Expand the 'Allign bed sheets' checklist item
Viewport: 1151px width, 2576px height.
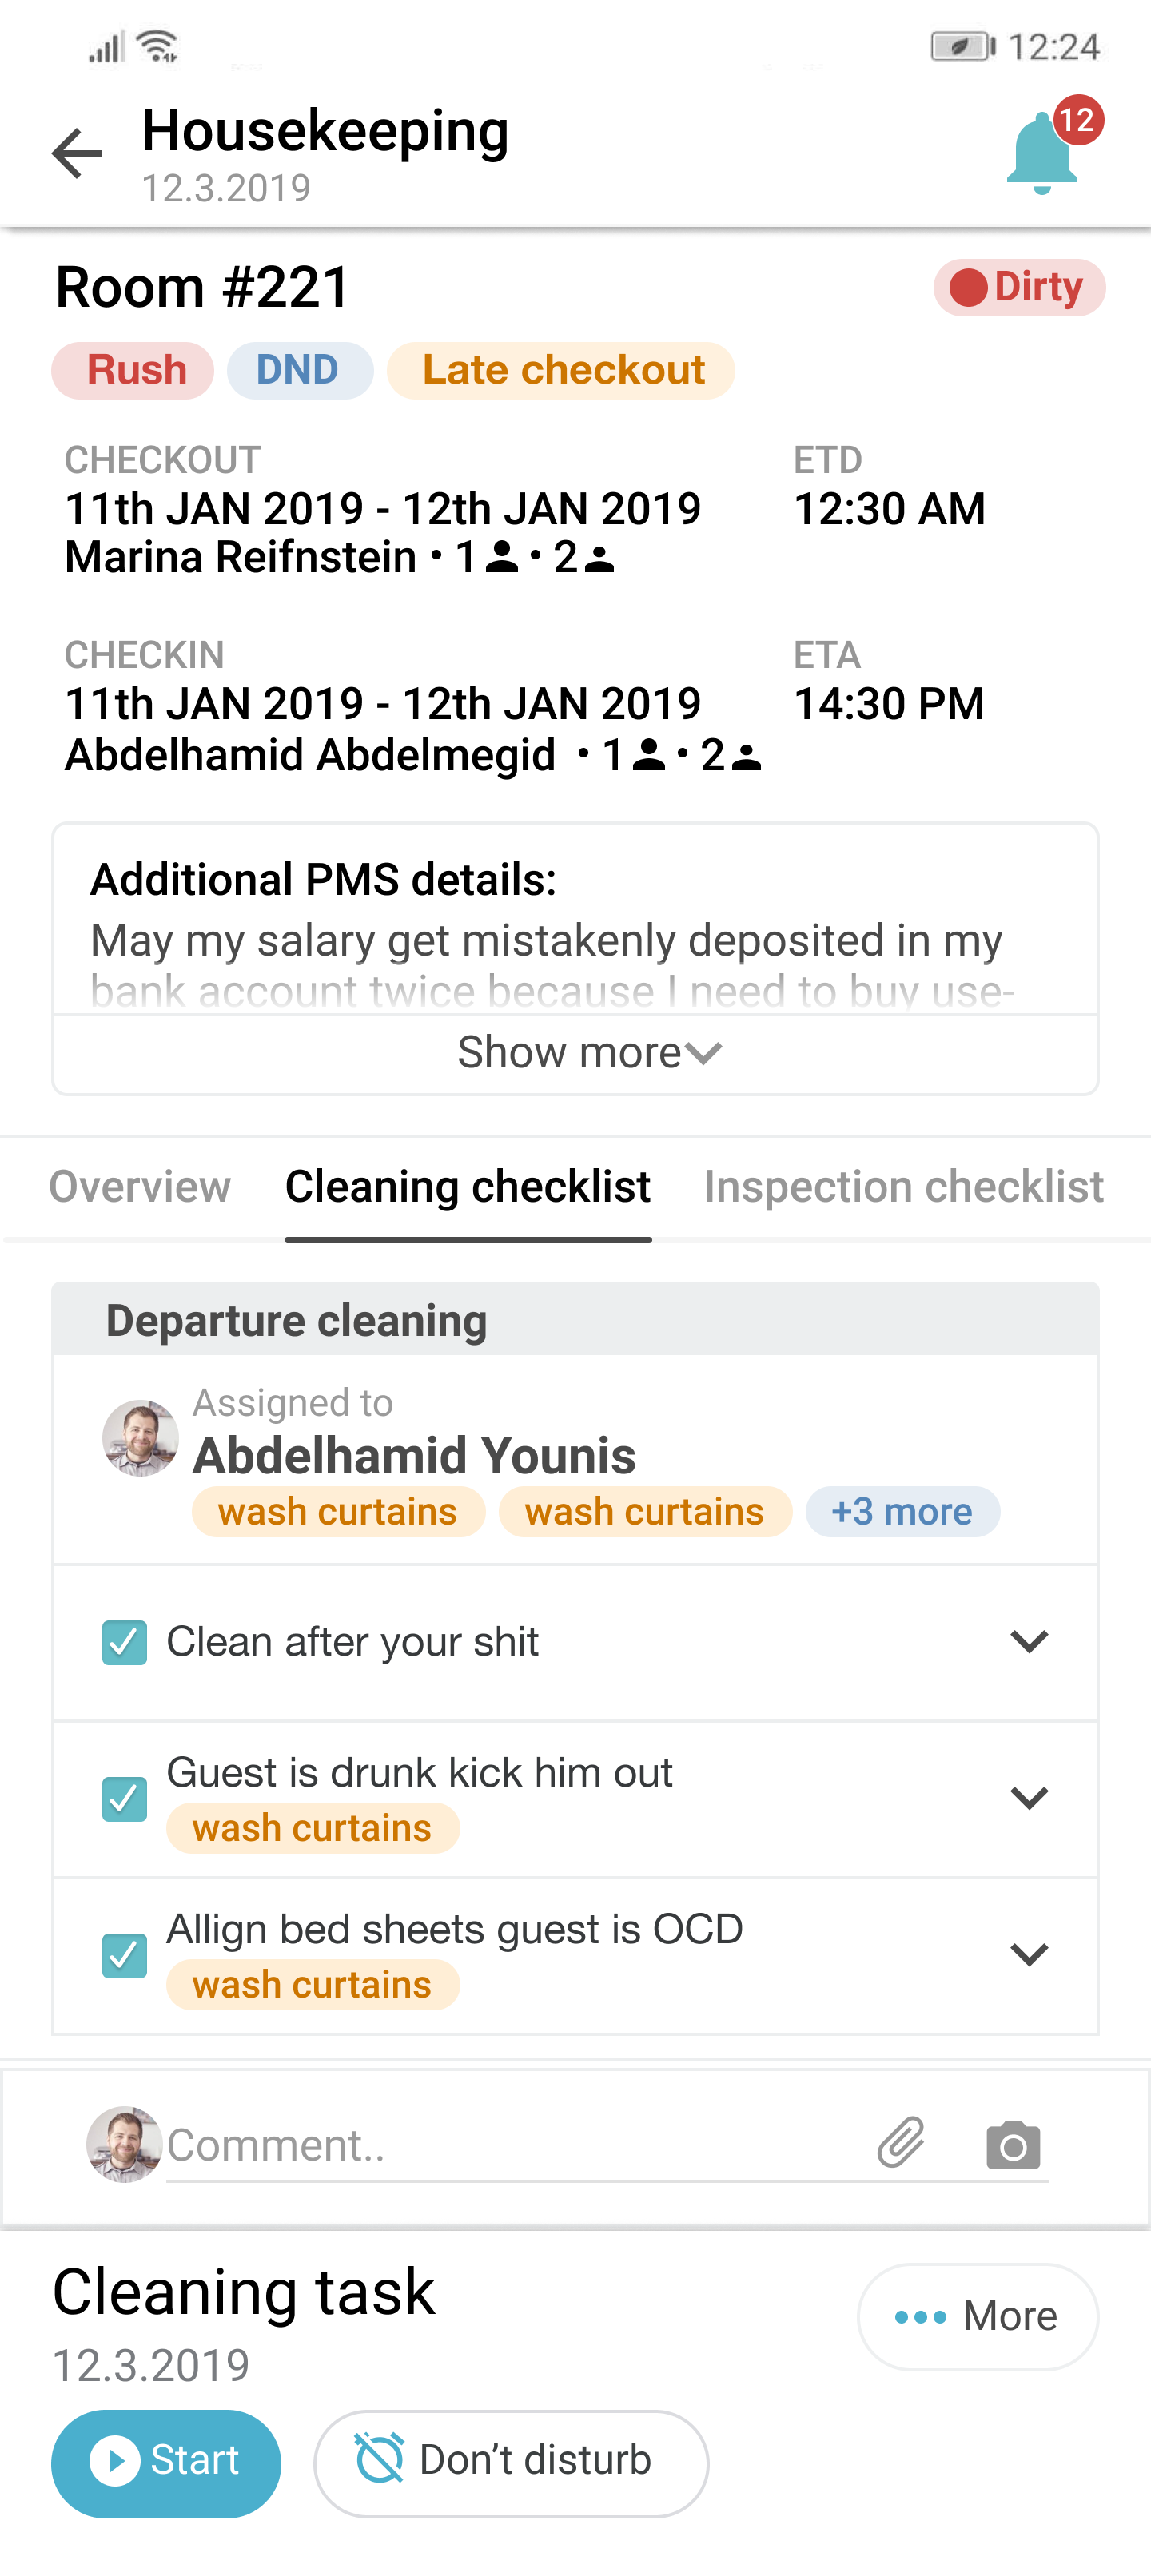click(x=1028, y=1954)
